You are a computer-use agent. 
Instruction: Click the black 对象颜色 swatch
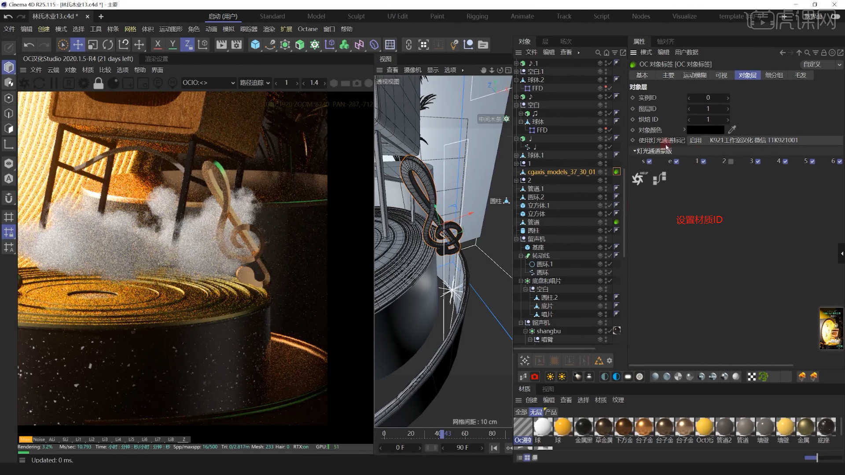click(705, 130)
